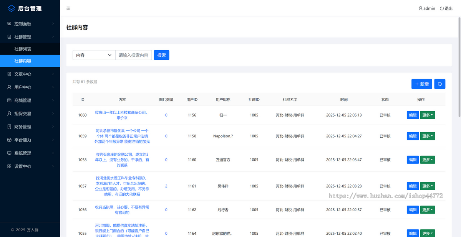Click the 后台管理 logo icon
The height and width of the screenshot is (237, 461).
point(11,8)
